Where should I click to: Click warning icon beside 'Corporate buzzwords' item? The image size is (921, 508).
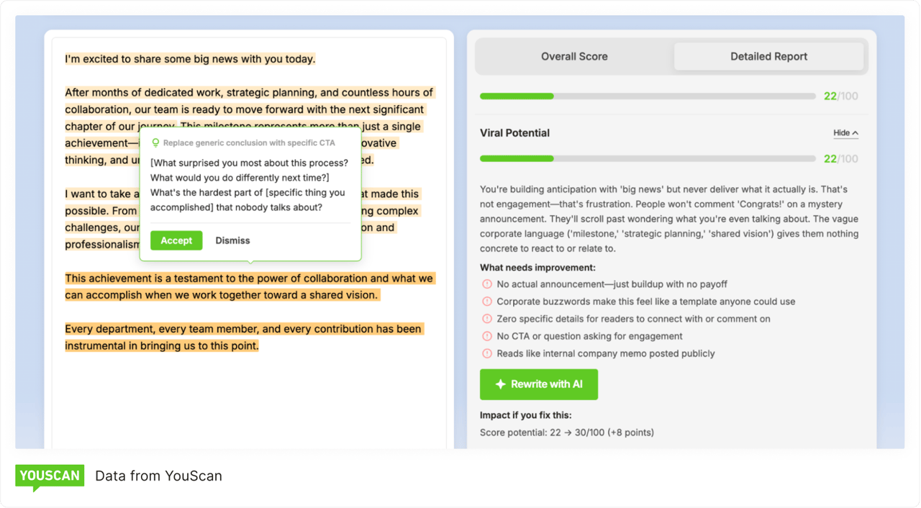(x=487, y=301)
